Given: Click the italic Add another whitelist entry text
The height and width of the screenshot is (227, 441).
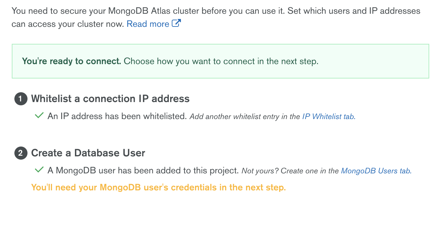Looking at the screenshot, I should 245,116.
